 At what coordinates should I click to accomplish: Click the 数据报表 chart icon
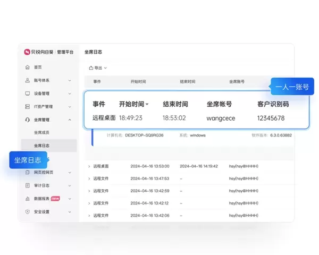(27, 198)
